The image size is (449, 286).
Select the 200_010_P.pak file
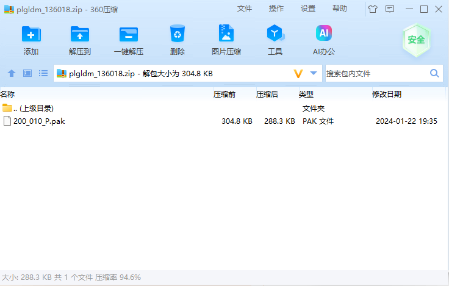coord(39,121)
